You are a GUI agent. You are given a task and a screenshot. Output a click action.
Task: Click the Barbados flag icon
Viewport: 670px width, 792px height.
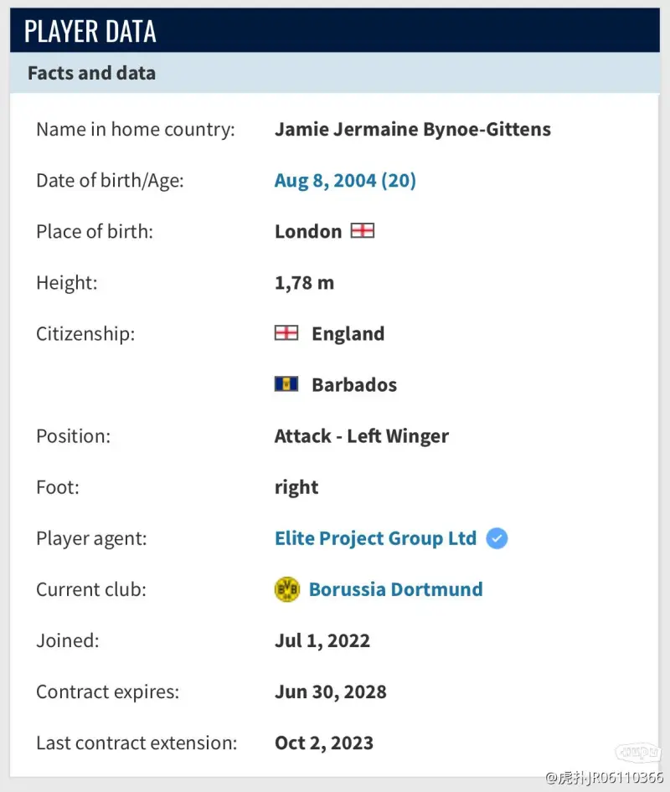(286, 384)
